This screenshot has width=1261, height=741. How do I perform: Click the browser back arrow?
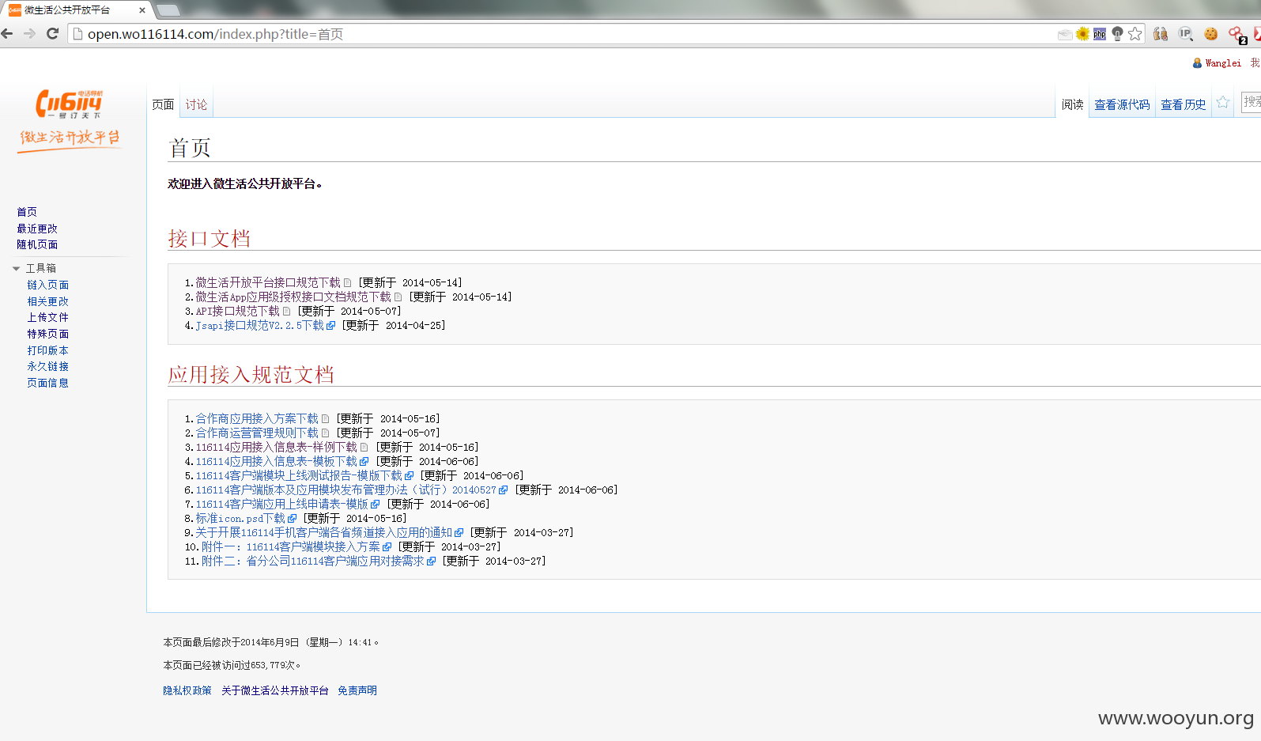tap(7, 34)
